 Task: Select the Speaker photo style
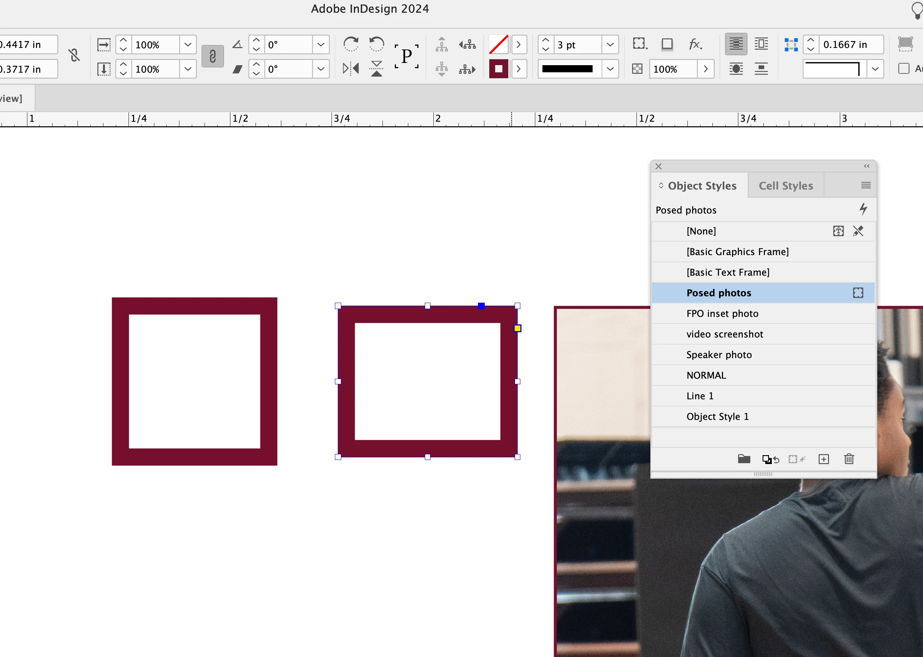click(719, 355)
